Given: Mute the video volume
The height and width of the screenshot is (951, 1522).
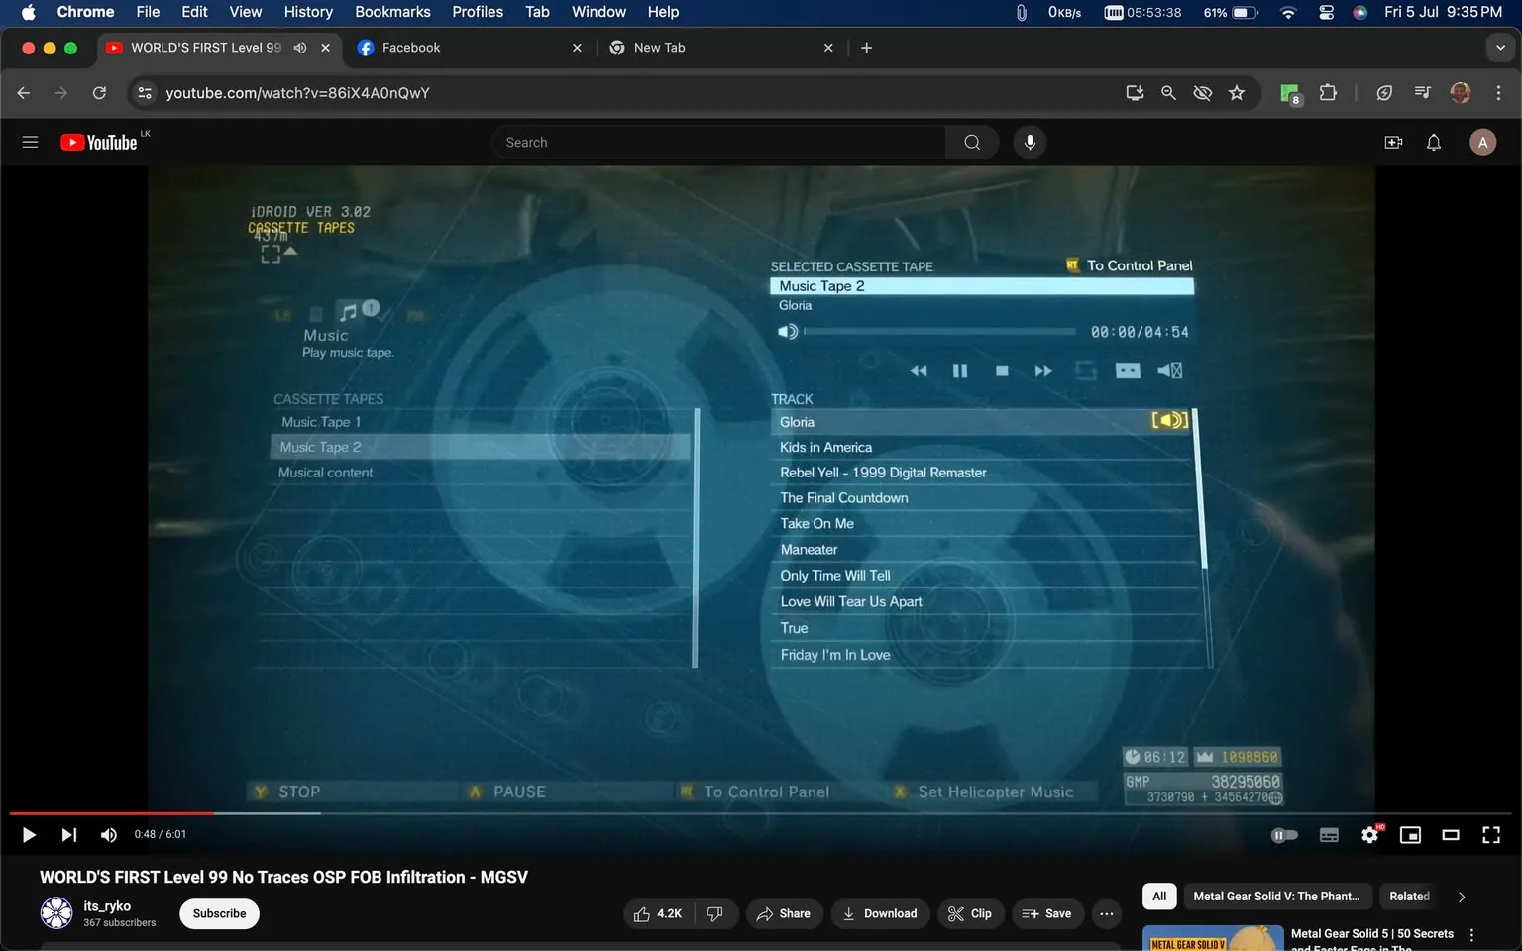Looking at the screenshot, I should pyautogui.click(x=108, y=834).
